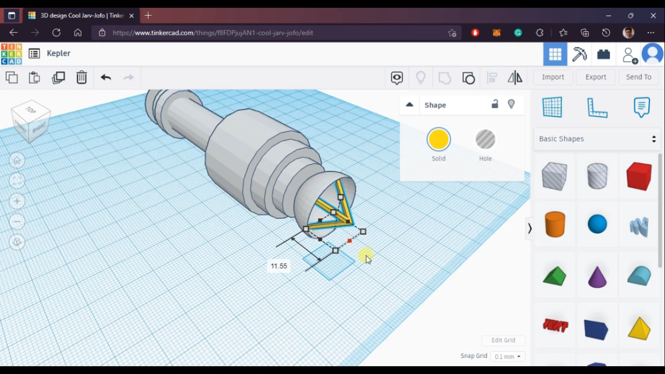Click the Ungroup shapes icon
665x374 pixels.
(468, 78)
